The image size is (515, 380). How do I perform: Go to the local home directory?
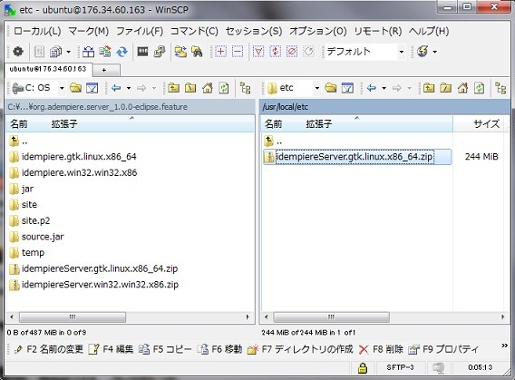point(208,88)
